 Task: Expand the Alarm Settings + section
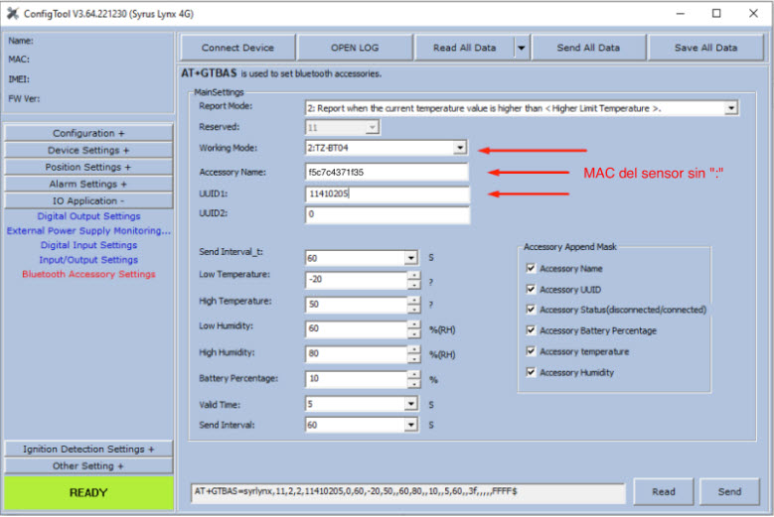[x=89, y=184]
